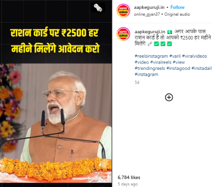Open aapkeguruji.in username in post header

tap(149, 7)
